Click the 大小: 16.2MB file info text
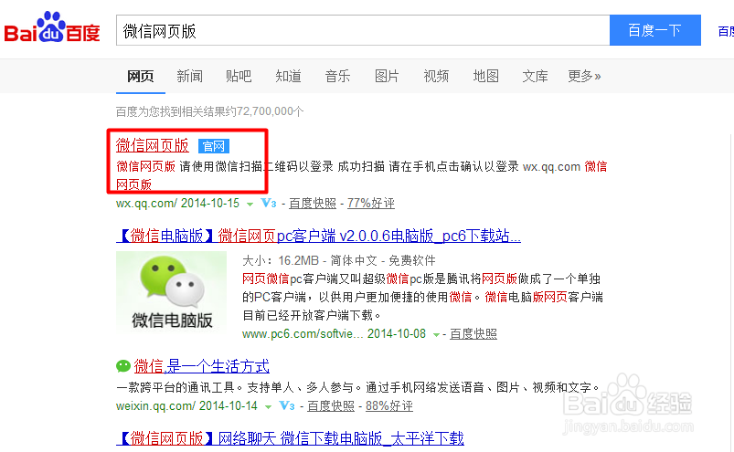The height and width of the screenshot is (452, 734). click(x=281, y=260)
